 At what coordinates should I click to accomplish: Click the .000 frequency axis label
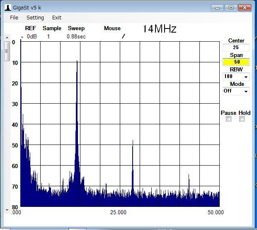click(x=16, y=212)
